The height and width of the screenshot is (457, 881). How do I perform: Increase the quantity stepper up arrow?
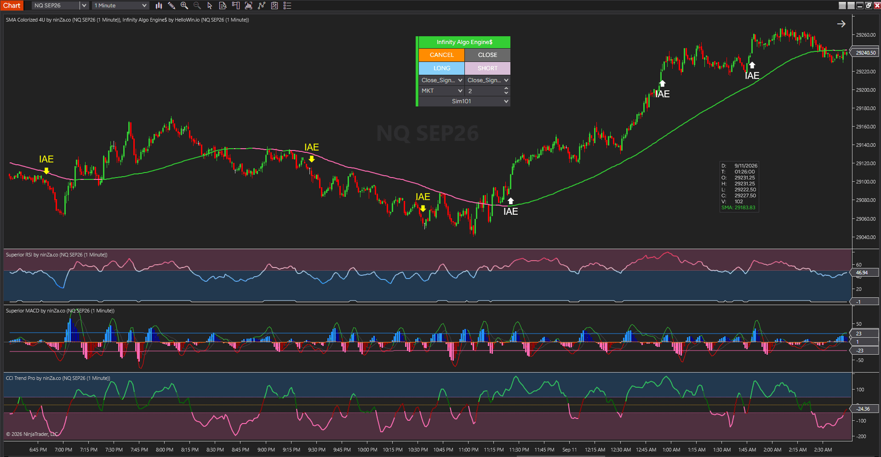pos(506,89)
